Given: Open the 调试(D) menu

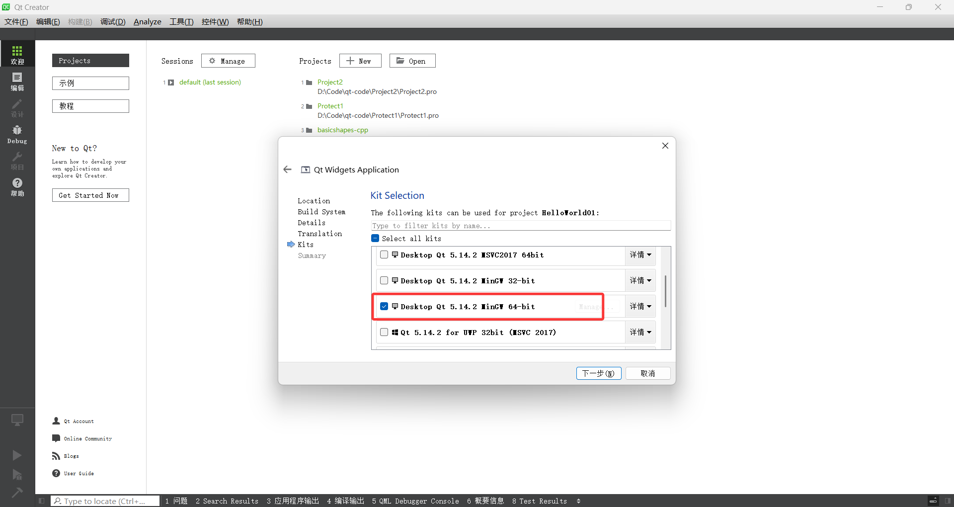Looking at the screenshot, I should pyautogui.click(x=113, y=22).
